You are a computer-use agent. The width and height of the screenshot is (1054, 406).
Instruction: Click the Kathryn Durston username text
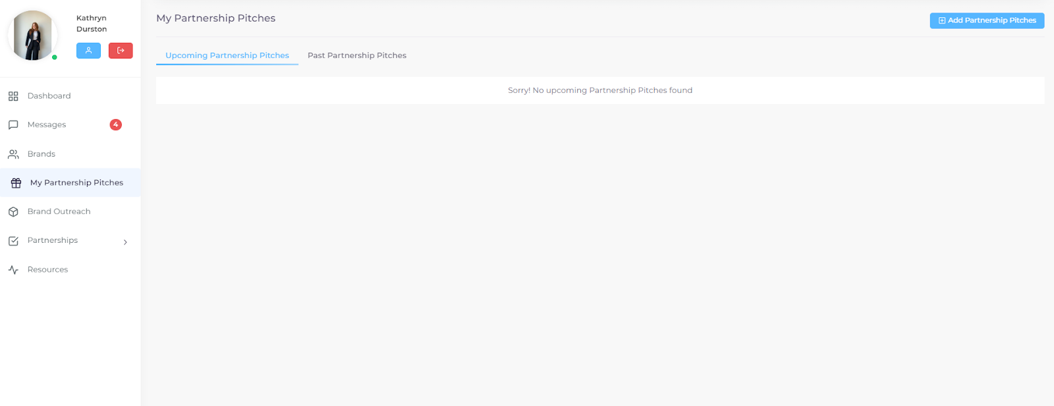(x=92, y=24)
